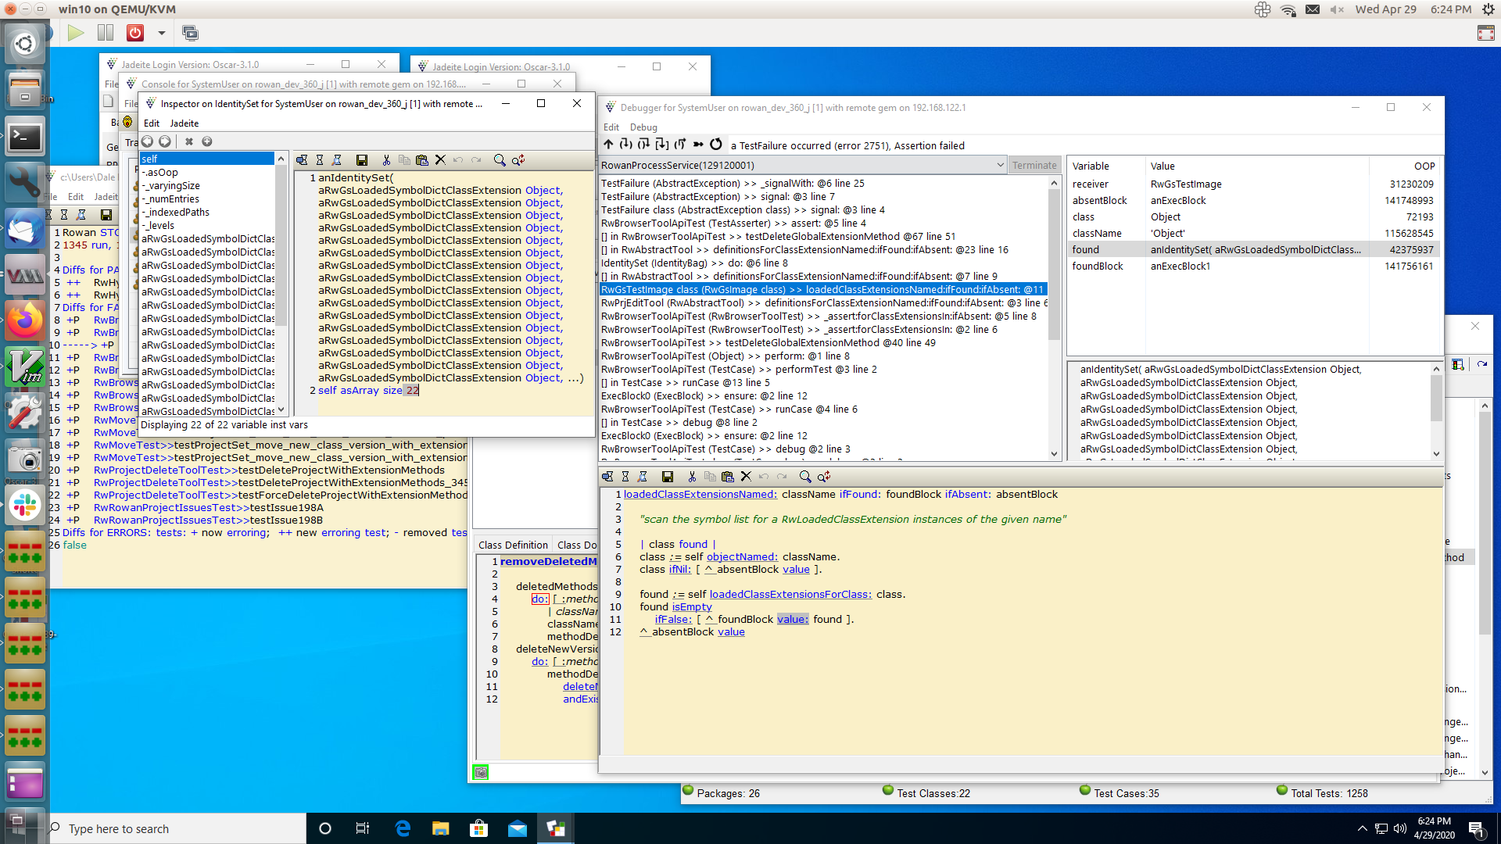Viewport: 1501px width, 844px height.
Task: Open the Debug menu in Debugger
Action: (x=643, y=127)
